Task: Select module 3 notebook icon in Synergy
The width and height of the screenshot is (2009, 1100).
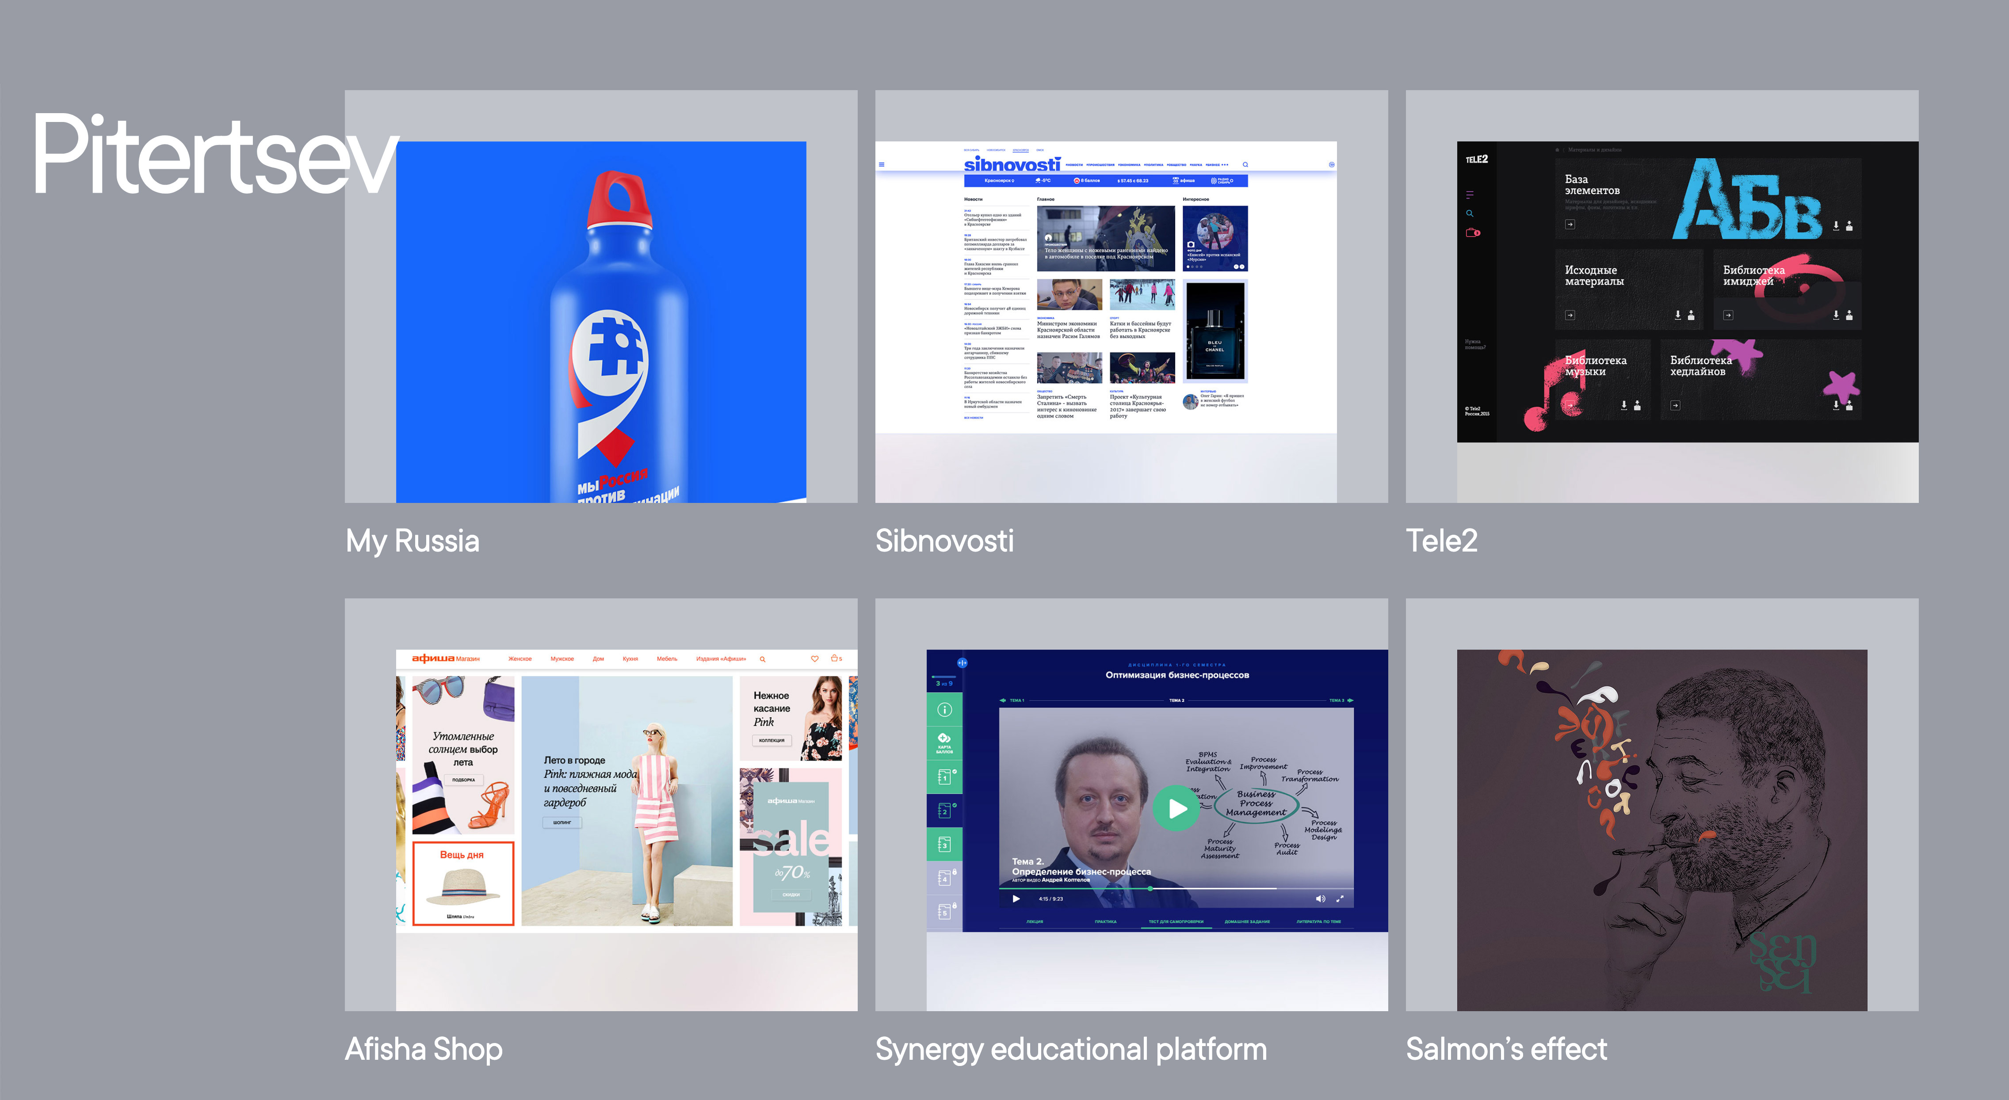Action: pos(944,844)
